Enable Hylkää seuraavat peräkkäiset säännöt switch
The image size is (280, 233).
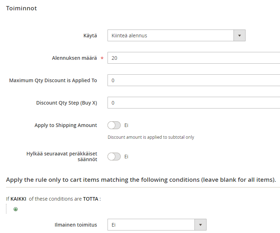click(x=114, y=157)
